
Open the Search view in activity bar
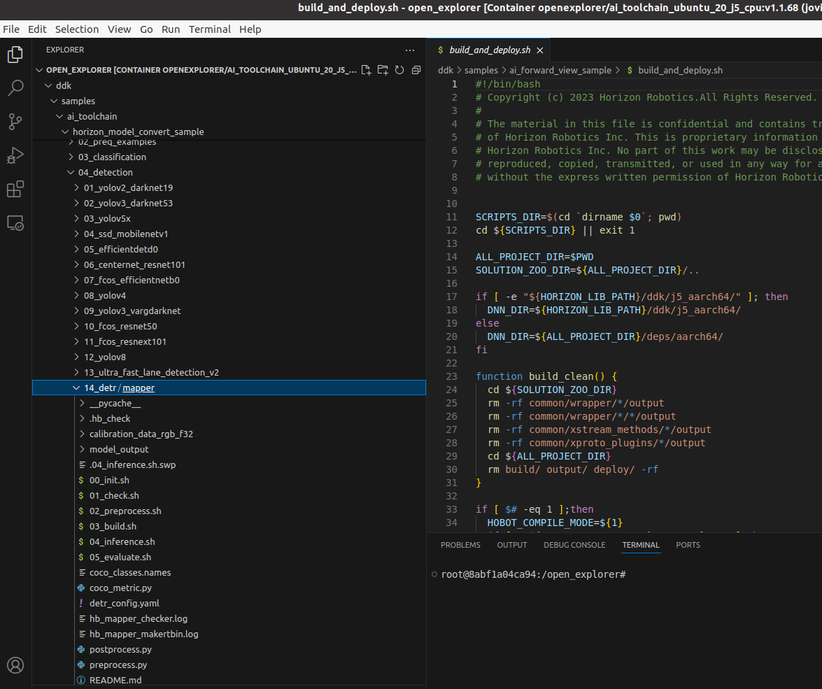click(x=15, y=88)
